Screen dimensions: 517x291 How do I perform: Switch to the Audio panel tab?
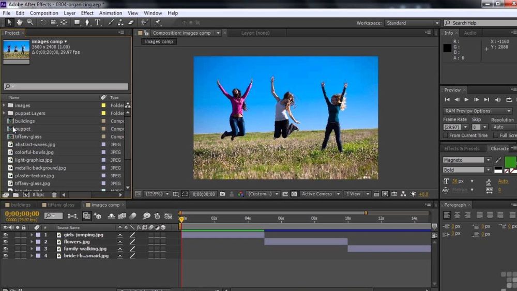(470, 33)
